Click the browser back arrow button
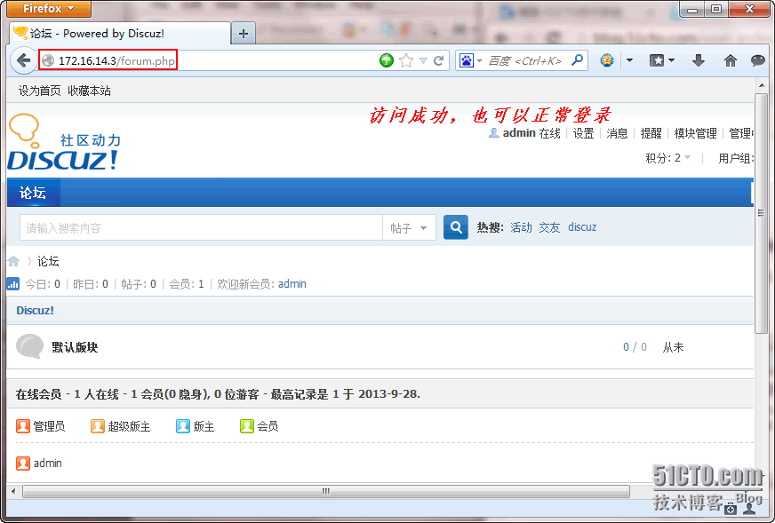775x523 pixels. tap(23, 60)
